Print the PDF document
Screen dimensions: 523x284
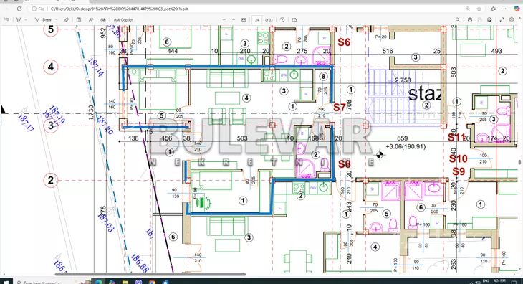[x=470, y=19]
